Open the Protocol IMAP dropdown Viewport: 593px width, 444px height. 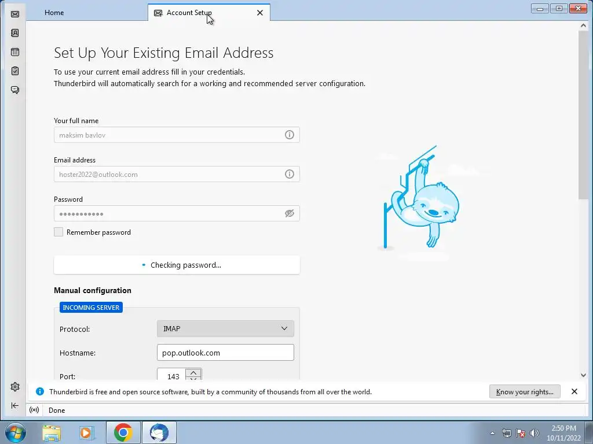click(225, 328)
